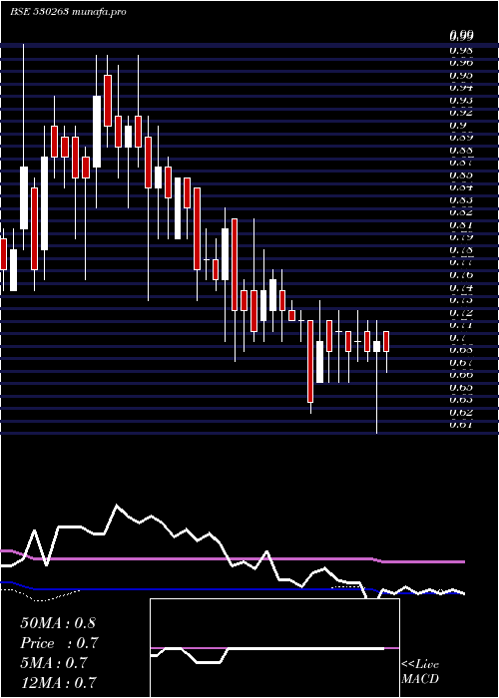Click the 0.66 price axis label
This screenshot has height=698, width=499.
(x=461, y=375)
